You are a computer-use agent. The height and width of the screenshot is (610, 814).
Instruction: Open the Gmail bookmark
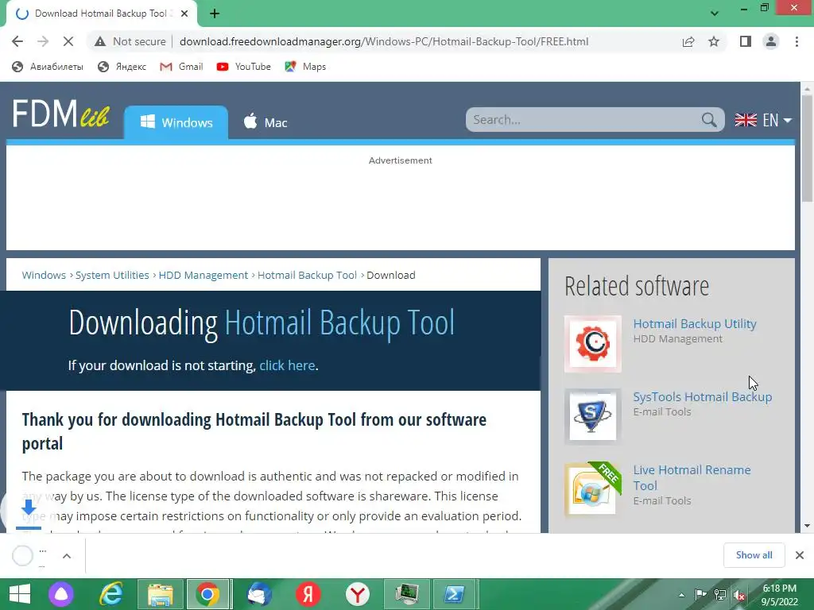click(181, 67)
